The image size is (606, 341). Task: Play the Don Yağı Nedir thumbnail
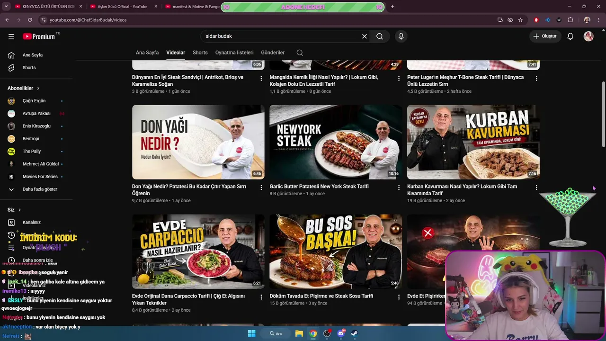pos(198,142)
